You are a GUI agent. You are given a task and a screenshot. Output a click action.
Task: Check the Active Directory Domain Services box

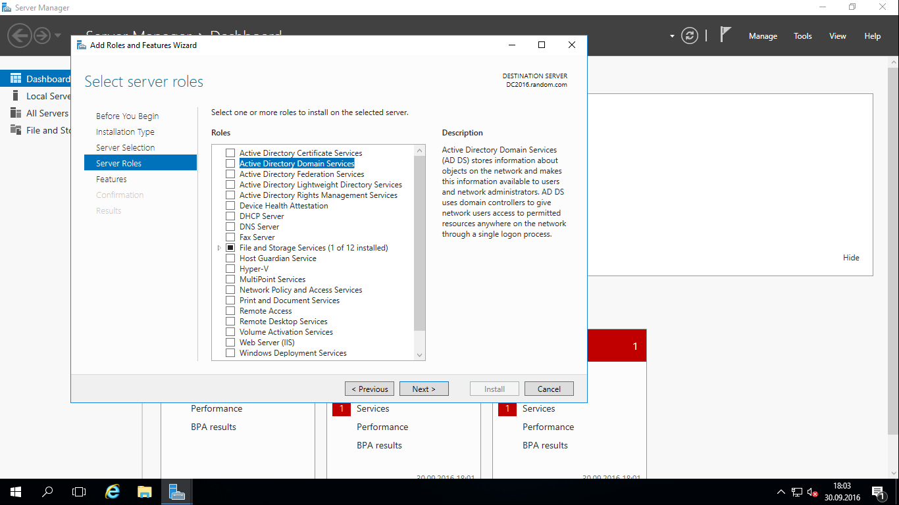coord(230,164)
